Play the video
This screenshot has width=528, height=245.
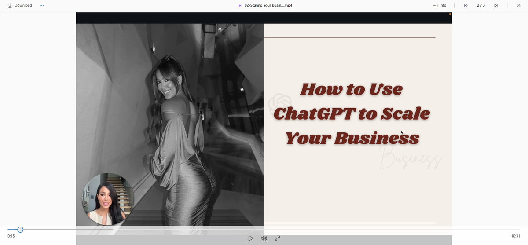[x=251, y=238]
